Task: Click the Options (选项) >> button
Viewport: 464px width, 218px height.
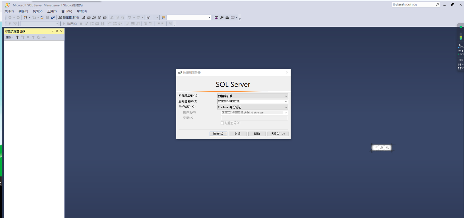Action: (278, 134)
